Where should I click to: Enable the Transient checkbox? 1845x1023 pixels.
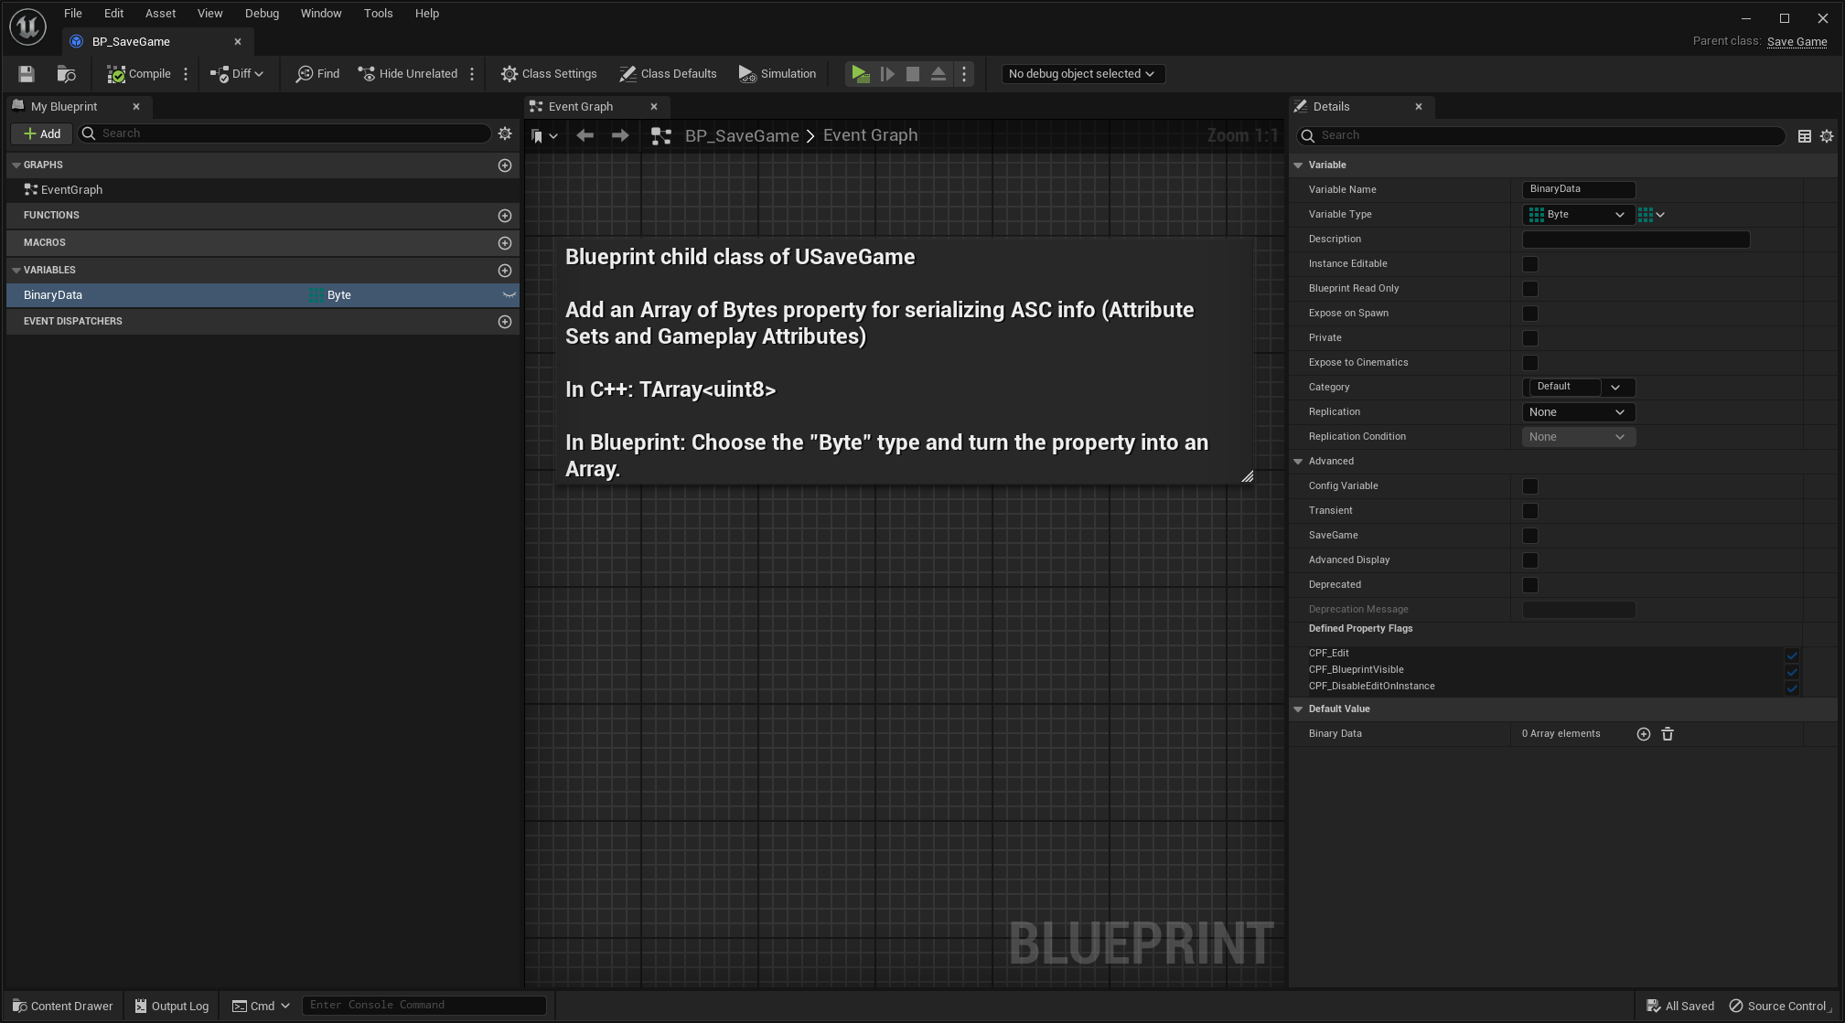tap(1530, 511)
